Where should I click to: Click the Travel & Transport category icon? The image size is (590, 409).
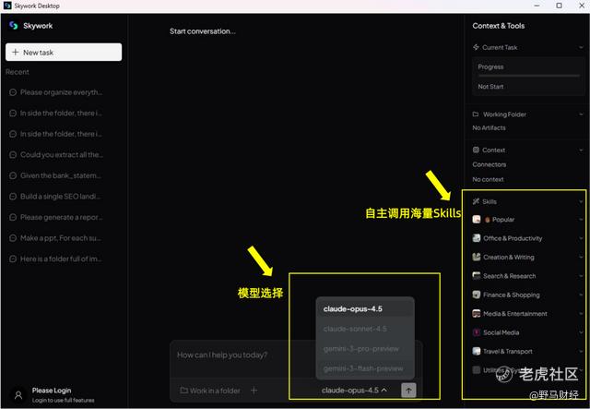[x=477, y=351]
